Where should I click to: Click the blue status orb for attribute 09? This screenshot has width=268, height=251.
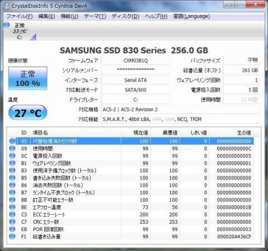12,148
